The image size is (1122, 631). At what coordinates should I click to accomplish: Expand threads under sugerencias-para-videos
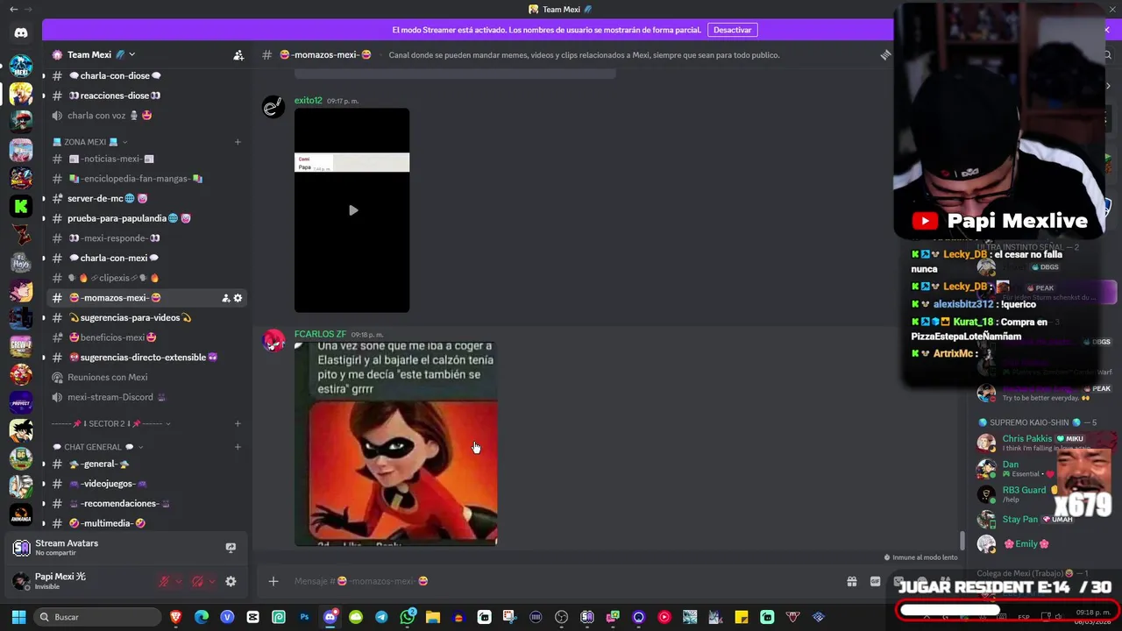(x=43, y=318)
